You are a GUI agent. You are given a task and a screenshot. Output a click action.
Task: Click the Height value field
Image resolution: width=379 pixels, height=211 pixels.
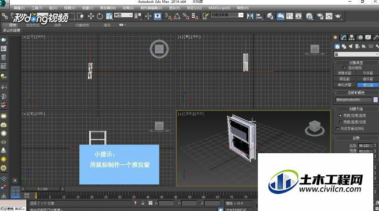pyautogui.click(x=366, y=146)
